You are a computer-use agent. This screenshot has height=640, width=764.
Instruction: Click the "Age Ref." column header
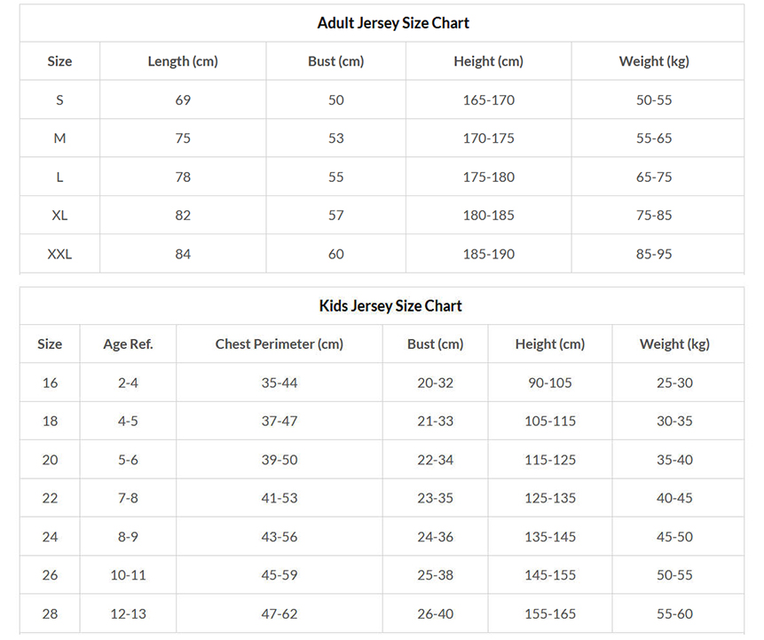[128, 344]
